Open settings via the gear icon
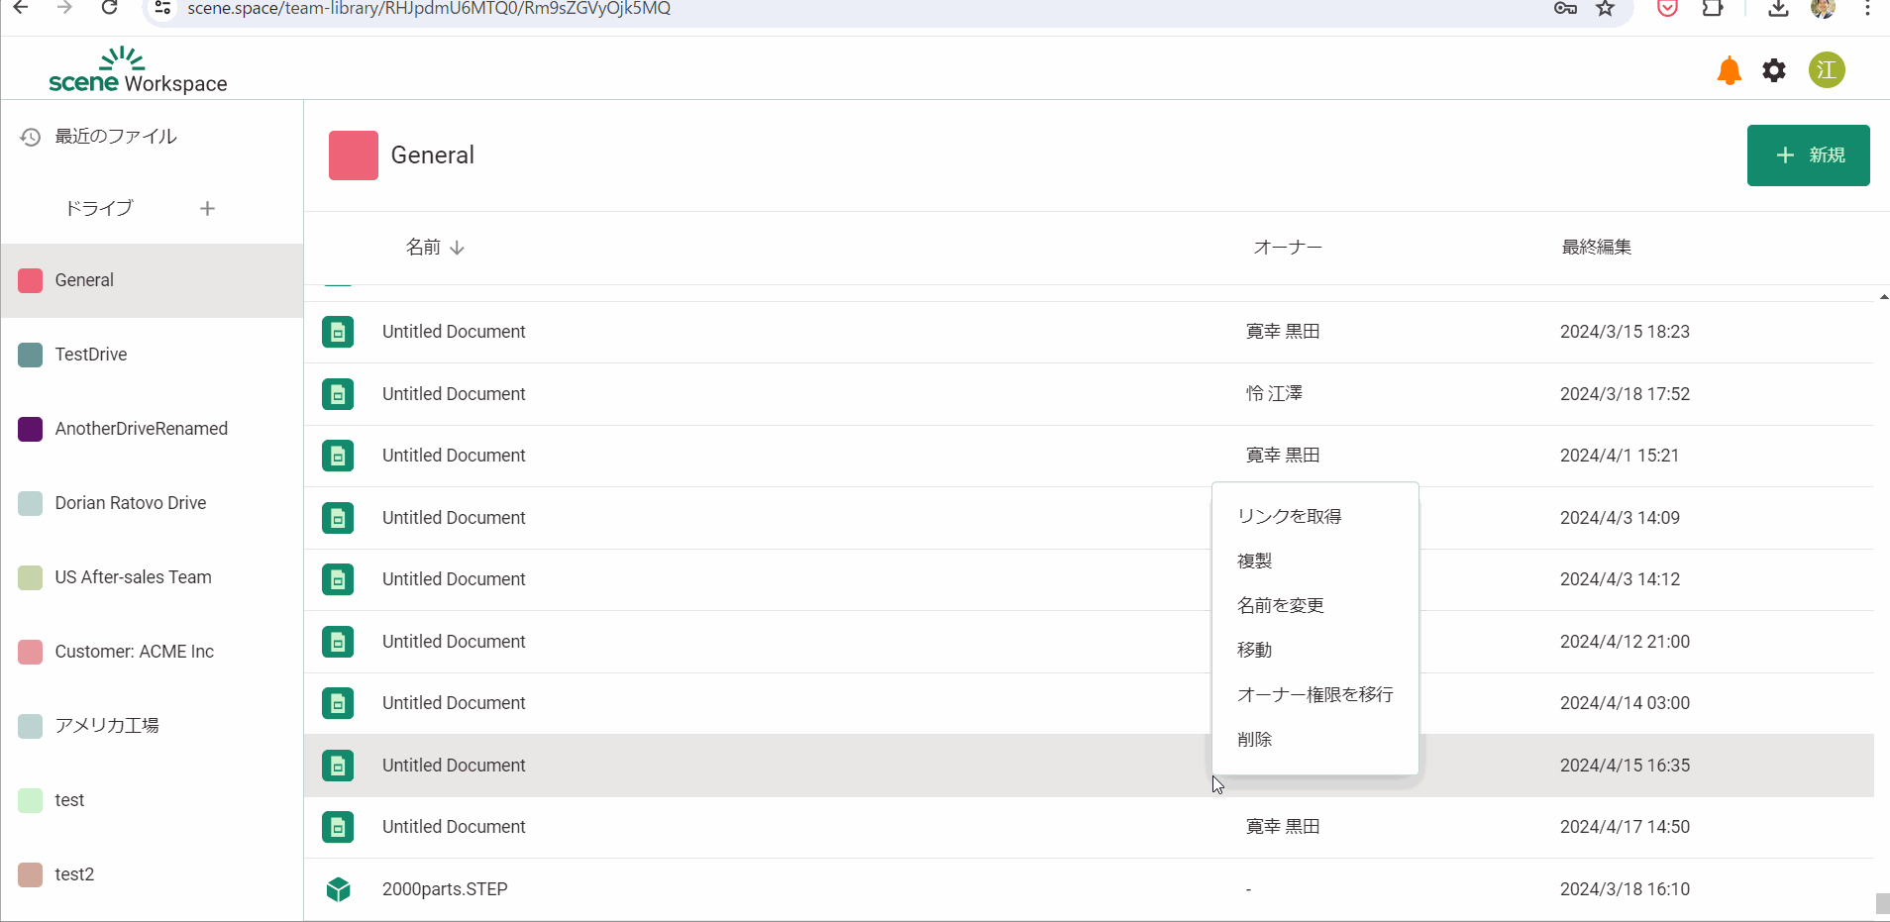Screen dimensions: 1890x922 point(1774,70)
